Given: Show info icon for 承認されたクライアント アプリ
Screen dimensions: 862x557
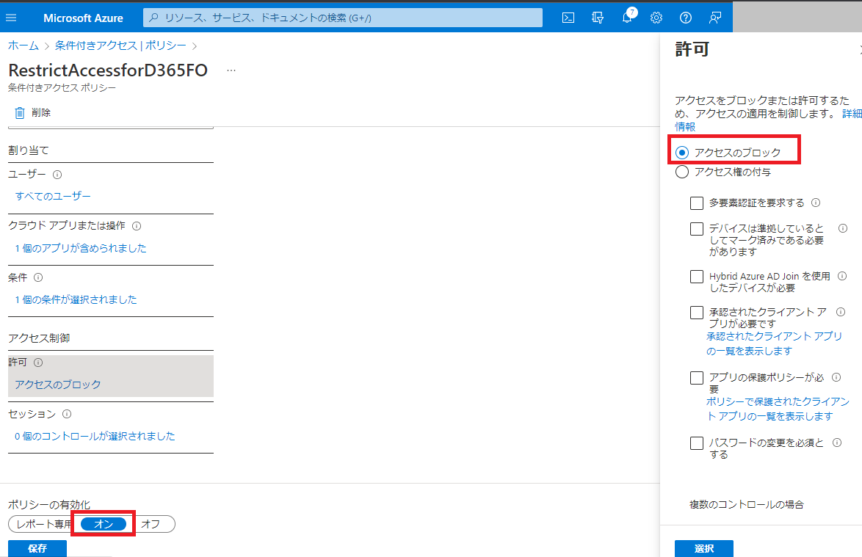Looking at the screenshot, I should click(x=841, y=312).
